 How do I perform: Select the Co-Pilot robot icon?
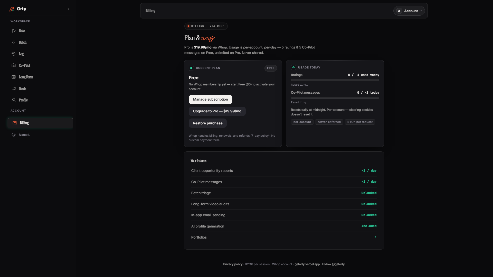click(x=14, y=65)
